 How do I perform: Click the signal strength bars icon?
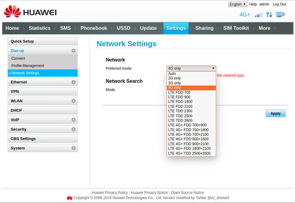pos(258,15)
